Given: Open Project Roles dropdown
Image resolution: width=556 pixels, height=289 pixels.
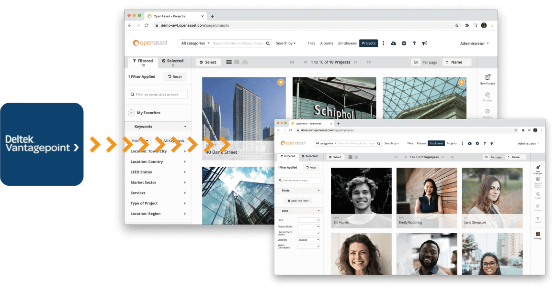Looking at the screenshot, I should click(x=308, y=226).
